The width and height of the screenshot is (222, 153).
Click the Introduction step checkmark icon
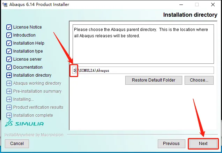pos(9,35)
